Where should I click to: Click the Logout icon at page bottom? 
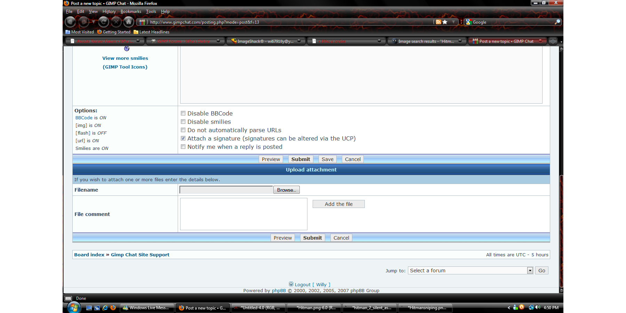click(x=291, y=284)
